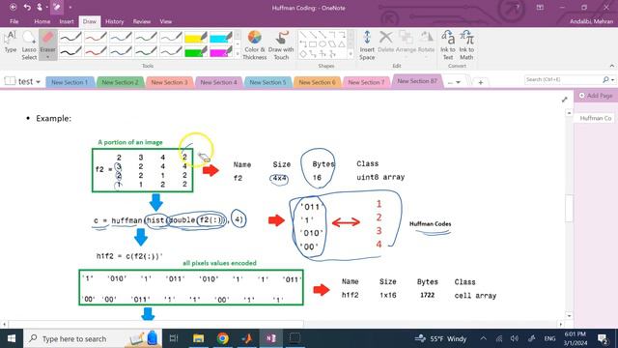Open Chrome from the taskbar

[223, 338]
